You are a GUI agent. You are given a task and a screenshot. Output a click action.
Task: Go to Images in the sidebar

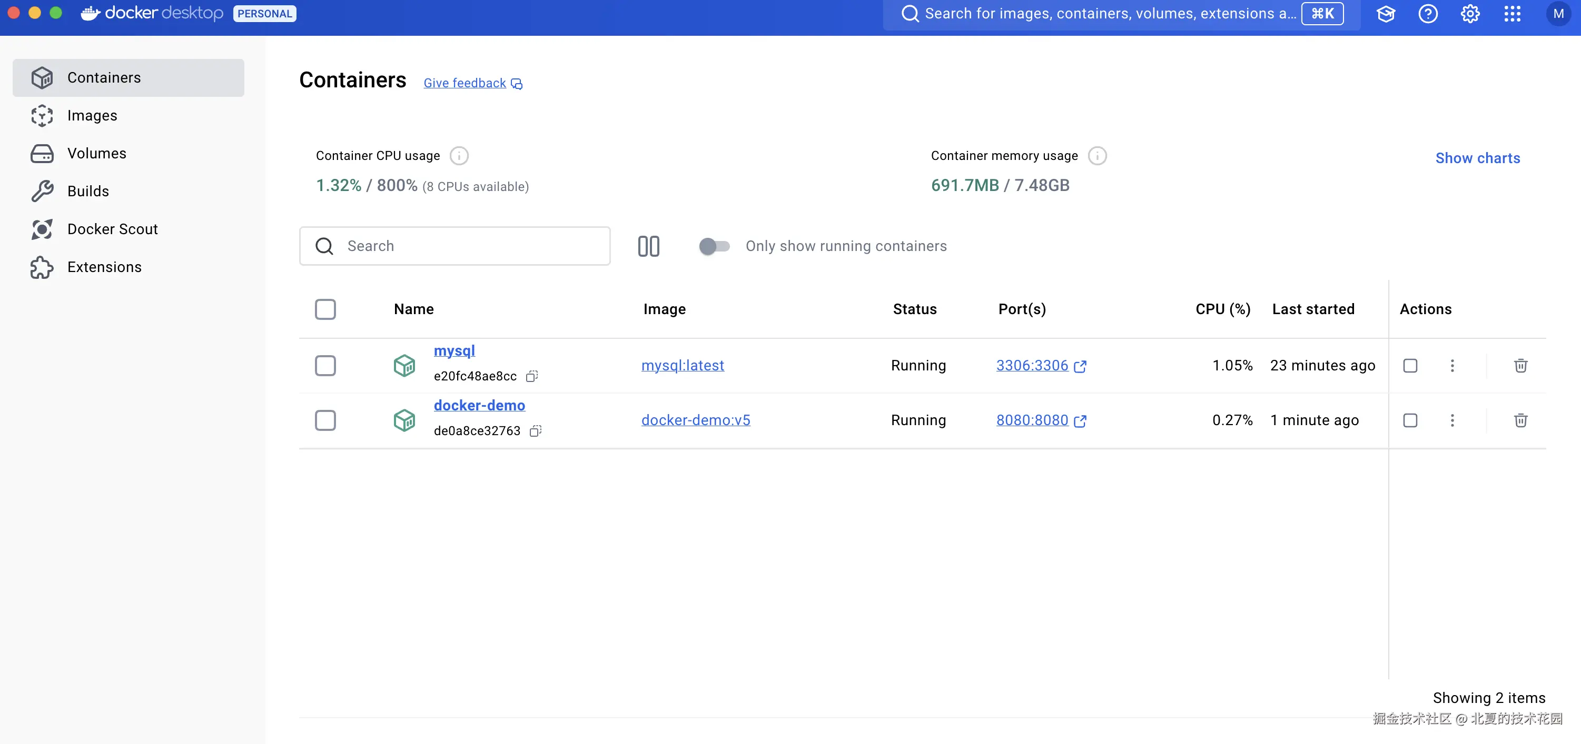(92, 115)
